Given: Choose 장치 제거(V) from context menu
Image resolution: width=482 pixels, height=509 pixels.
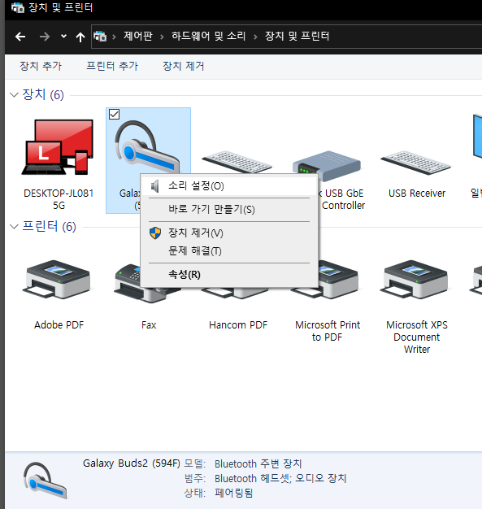Looking at the screenshot, I should tap(229, 233).
